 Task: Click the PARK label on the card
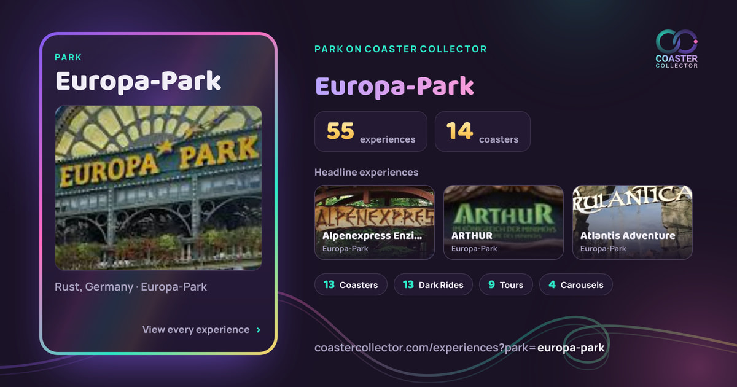68,57
